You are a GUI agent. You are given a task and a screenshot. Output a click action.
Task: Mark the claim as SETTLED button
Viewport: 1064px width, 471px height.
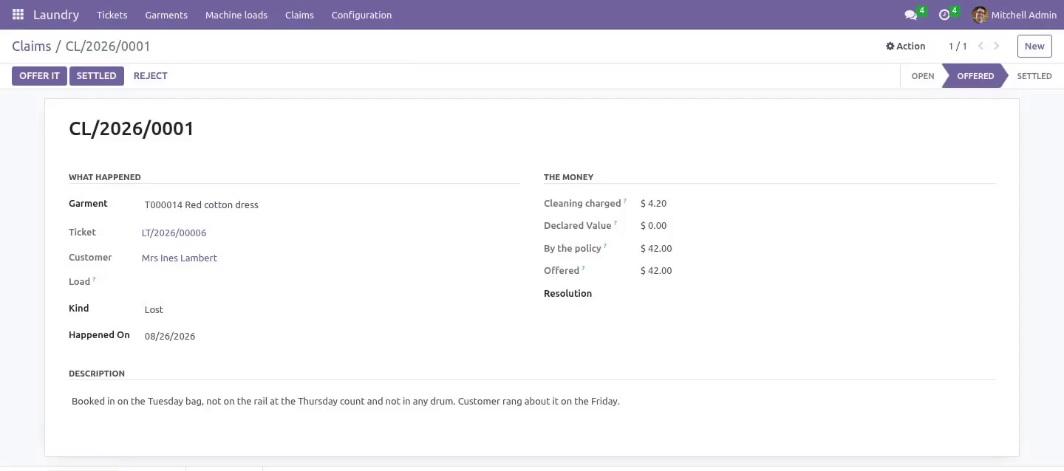point(96,76)
